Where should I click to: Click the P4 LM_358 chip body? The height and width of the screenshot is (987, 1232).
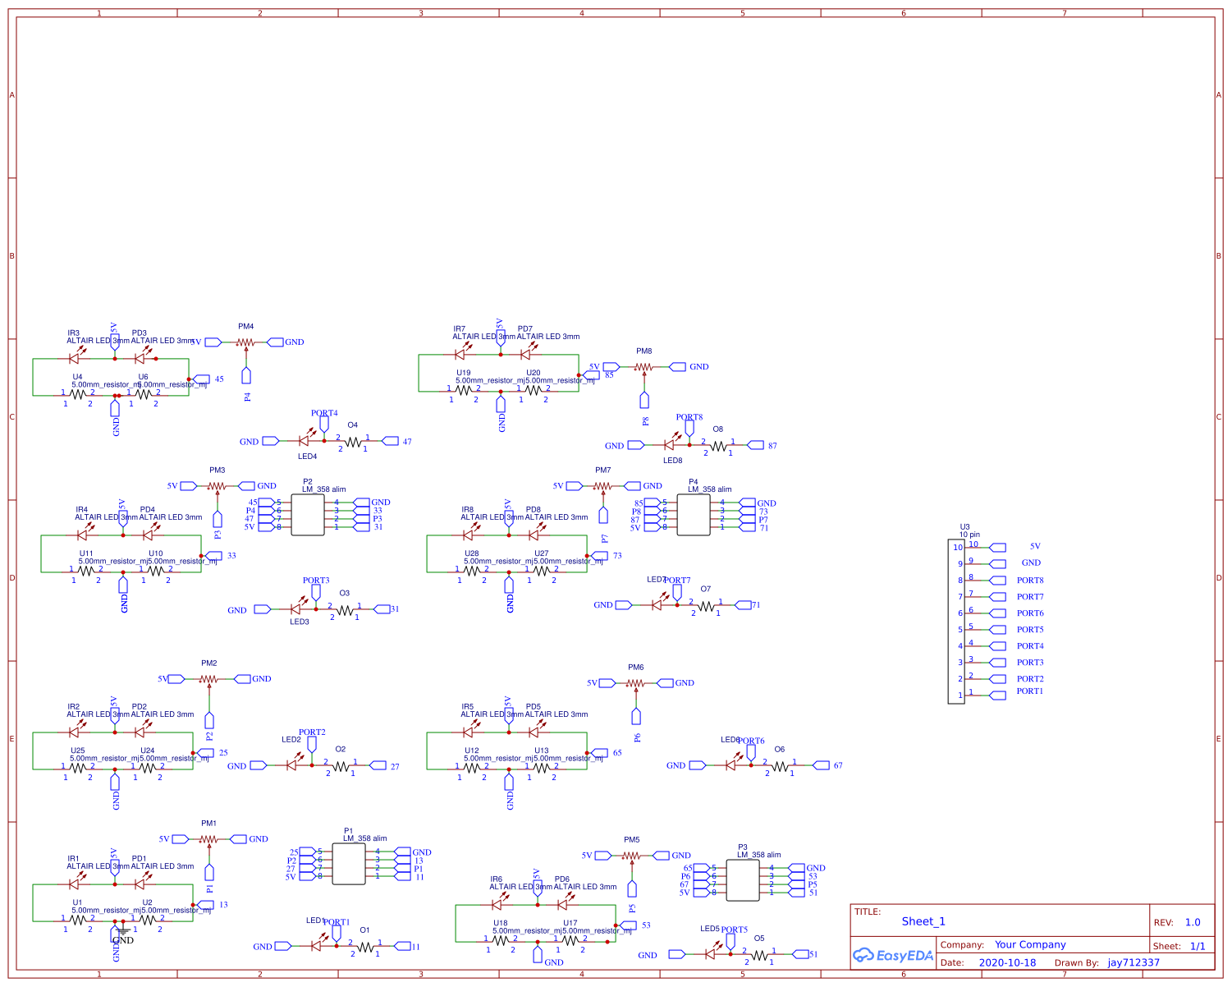(x=694, y=515)
